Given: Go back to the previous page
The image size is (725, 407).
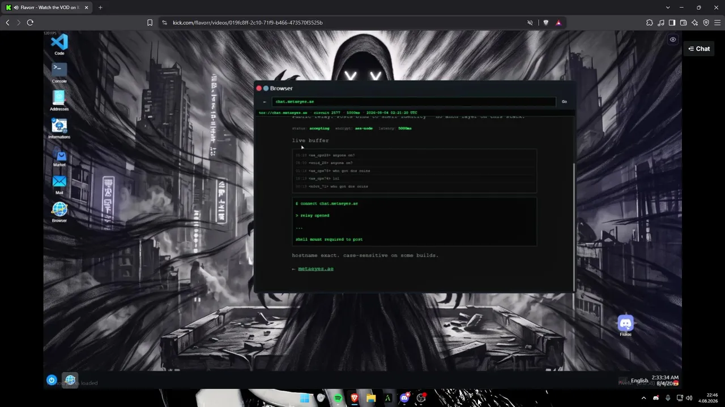Looking at the screenshot, I should point(7,23).
